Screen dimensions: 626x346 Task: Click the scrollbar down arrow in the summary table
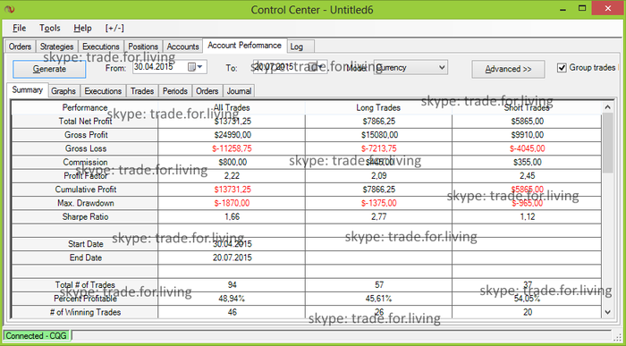tap(607, 312)
